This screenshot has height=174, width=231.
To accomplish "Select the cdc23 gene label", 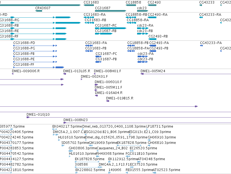I will click(x=142, y=8).
